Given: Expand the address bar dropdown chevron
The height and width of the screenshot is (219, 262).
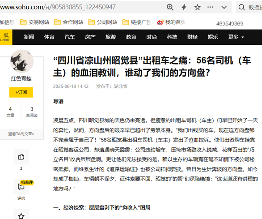Looking at the screenshot, I should [x=224, y=7].
